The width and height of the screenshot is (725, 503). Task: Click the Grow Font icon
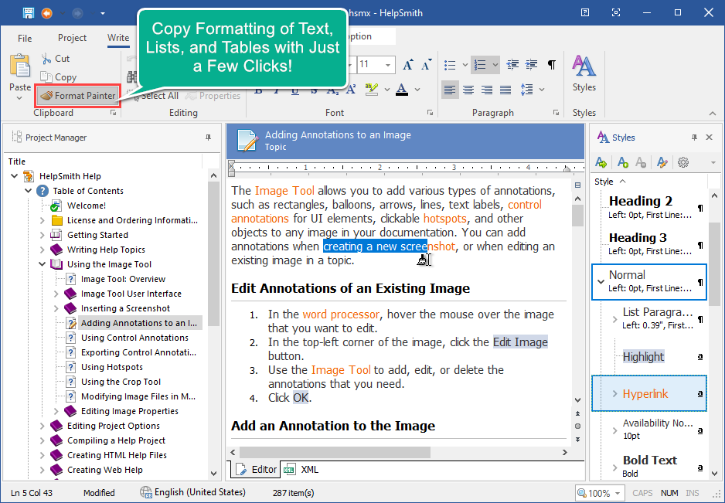(408, 65)
